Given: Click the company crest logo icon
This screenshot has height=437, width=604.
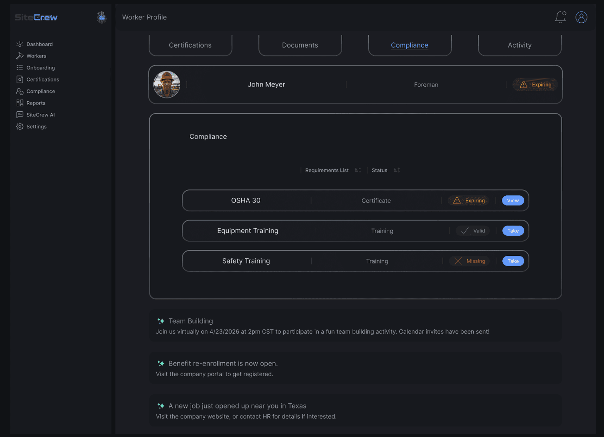Looking at the screenshot, I should 102,17.
